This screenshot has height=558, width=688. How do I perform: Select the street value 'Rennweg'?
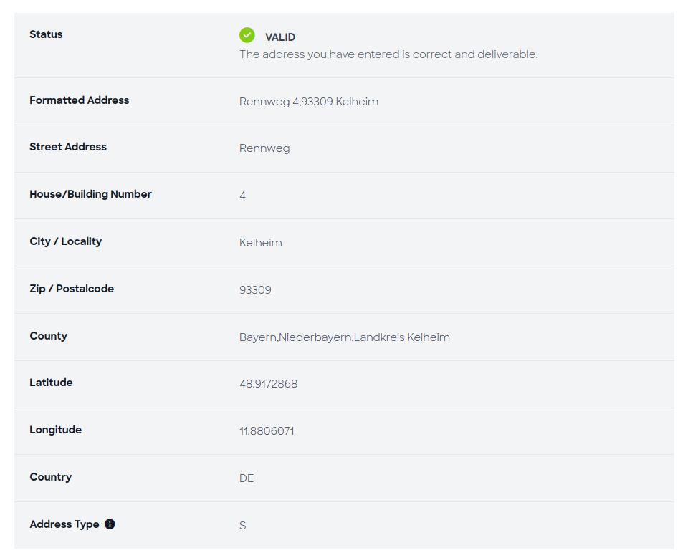point(264,148)
